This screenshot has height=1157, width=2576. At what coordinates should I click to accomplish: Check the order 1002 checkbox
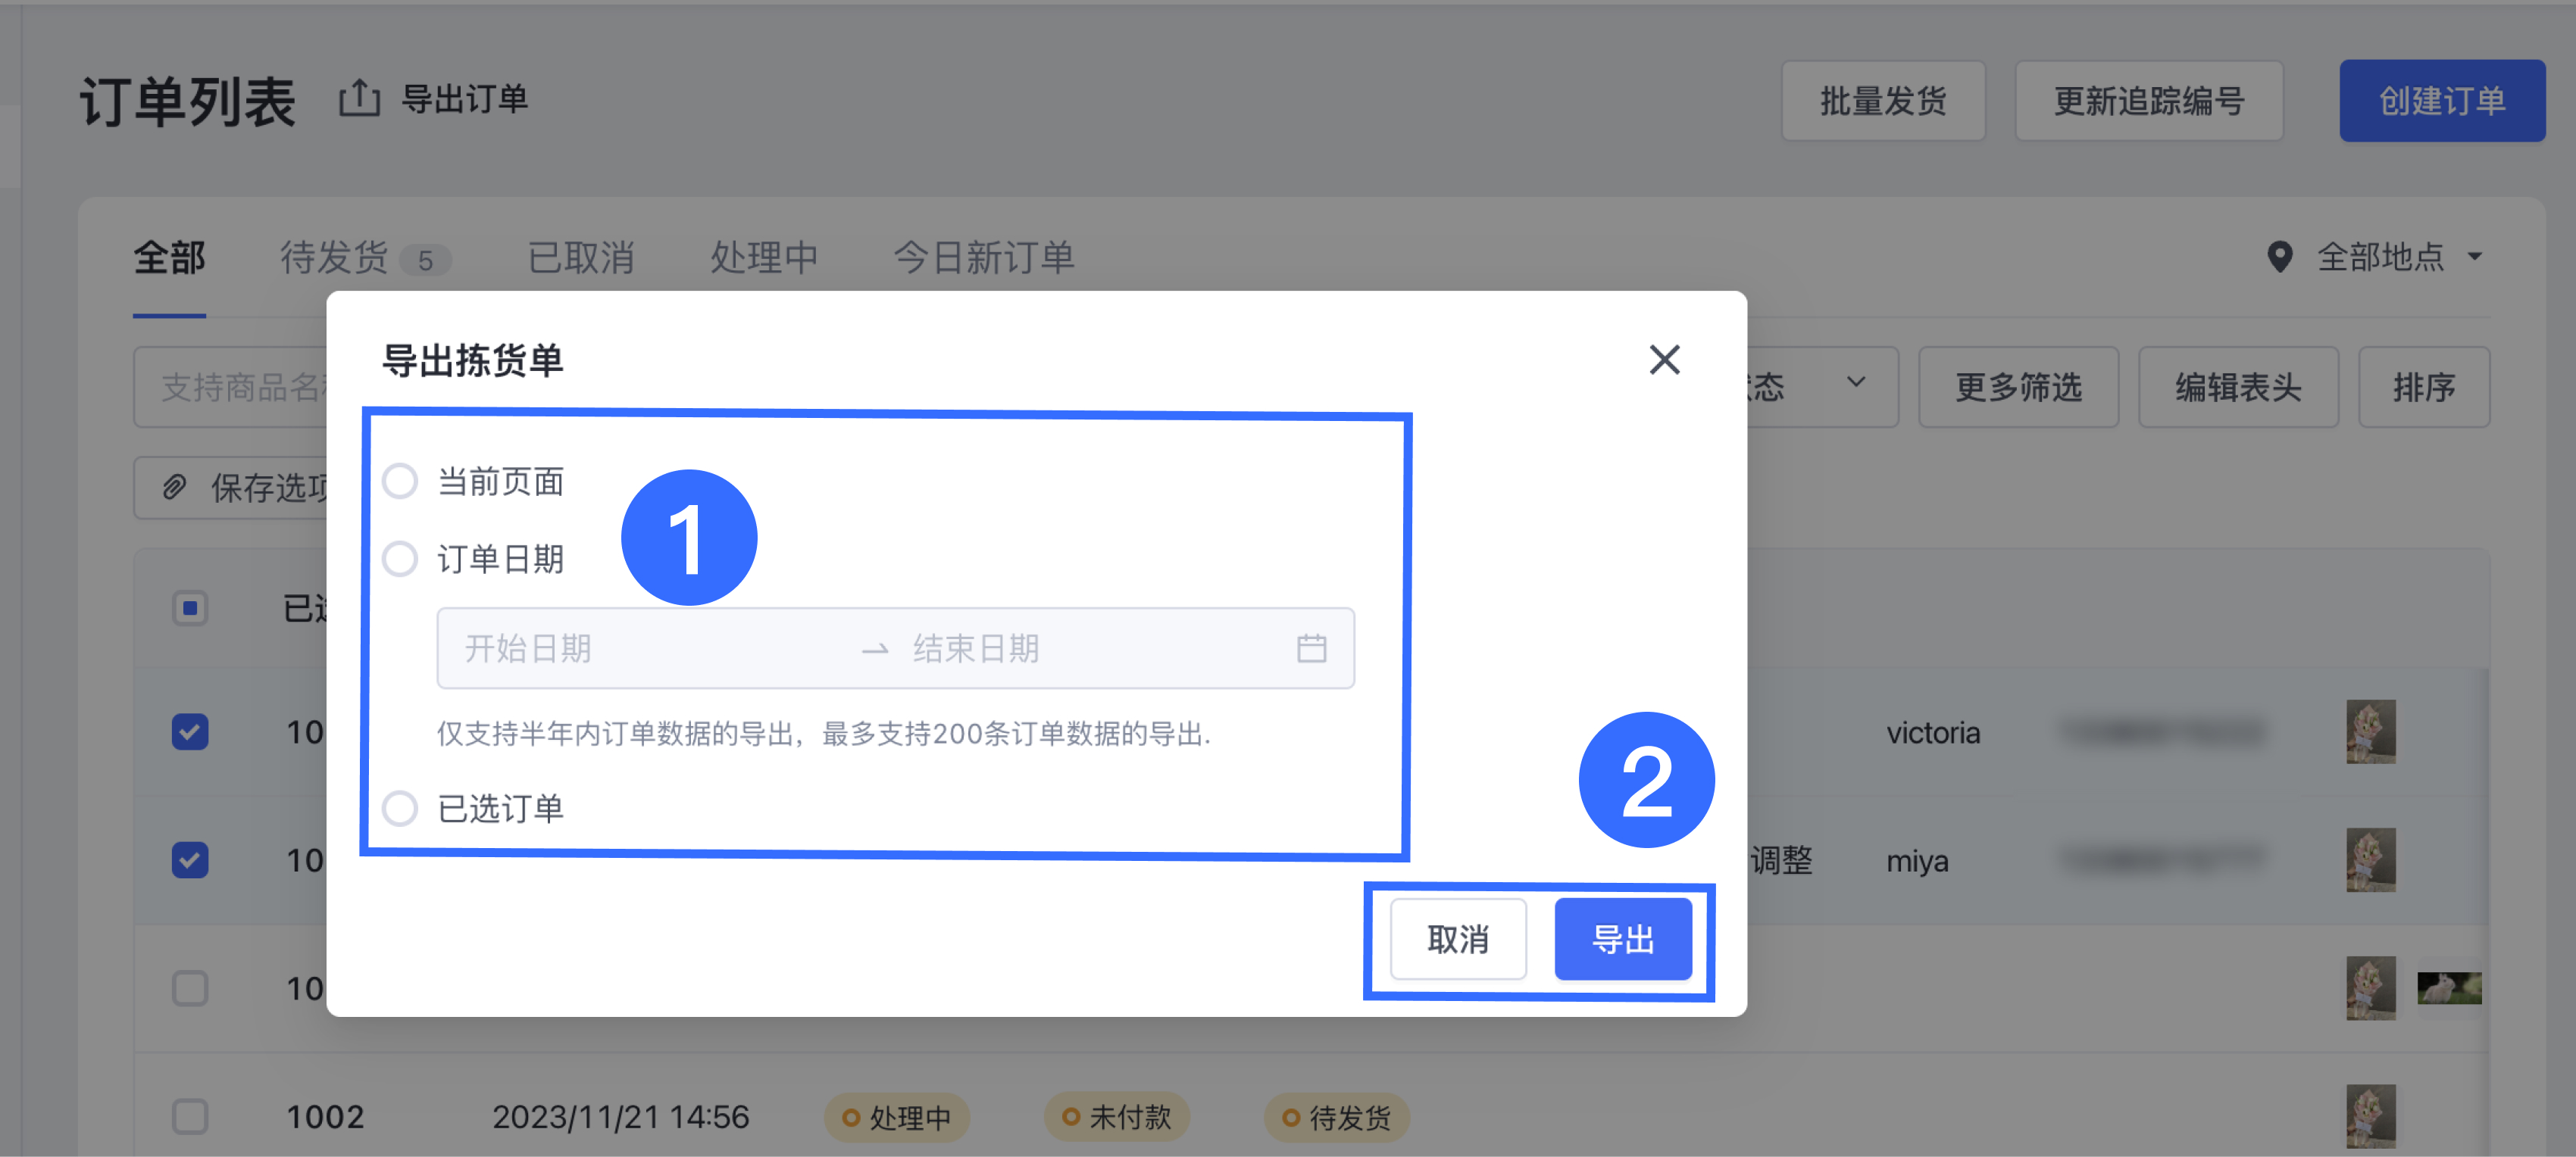(x=190, y=1116)
